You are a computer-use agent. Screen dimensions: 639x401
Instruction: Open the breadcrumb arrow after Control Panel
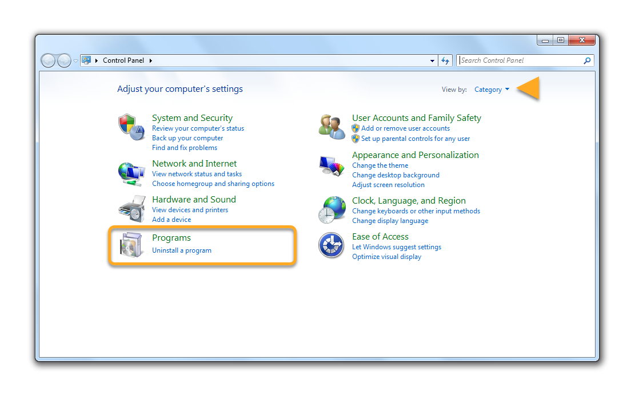click(151, 60)
